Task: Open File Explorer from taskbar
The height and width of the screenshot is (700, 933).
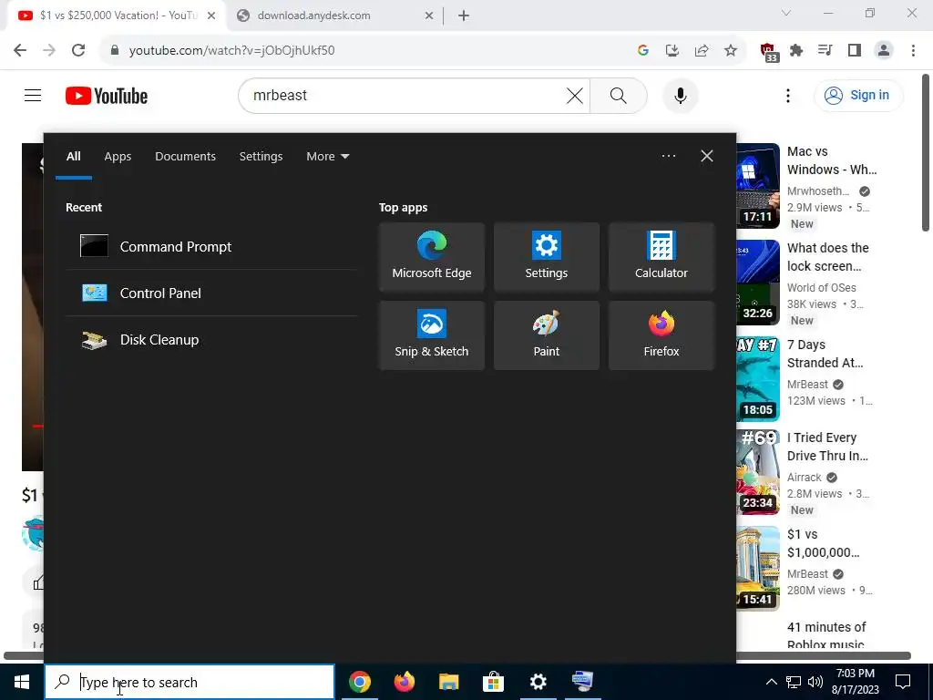Action: point(449,682)
